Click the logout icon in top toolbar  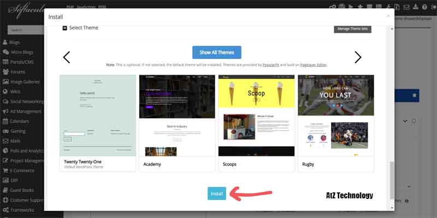pos(433,7)
